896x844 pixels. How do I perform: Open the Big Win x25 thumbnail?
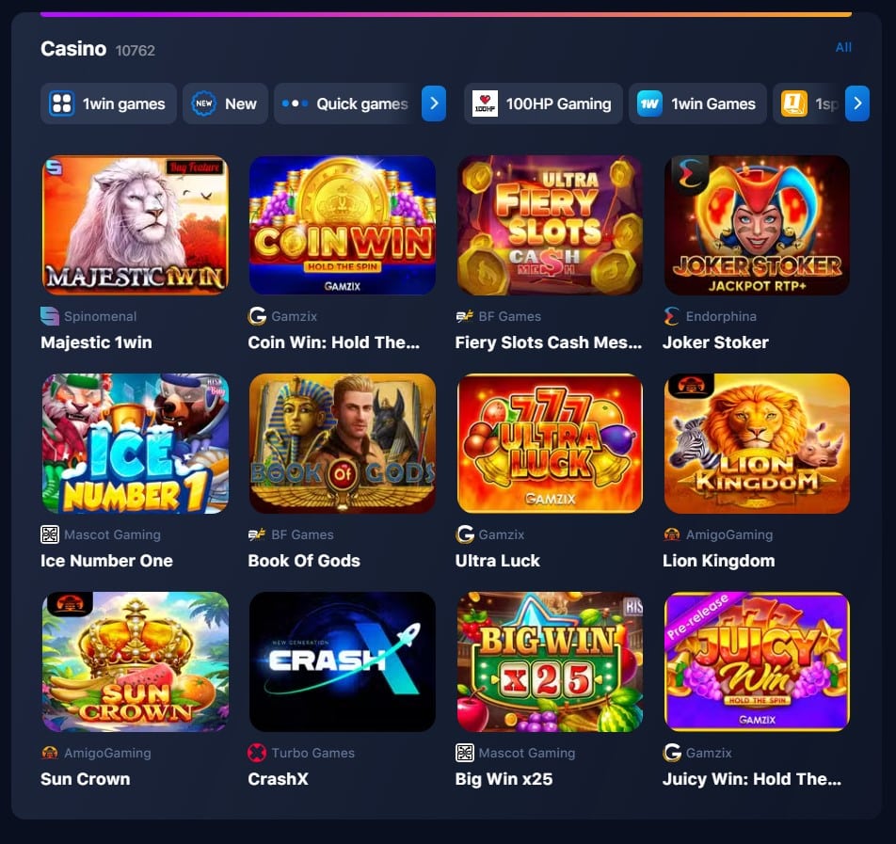click(550, 661)
